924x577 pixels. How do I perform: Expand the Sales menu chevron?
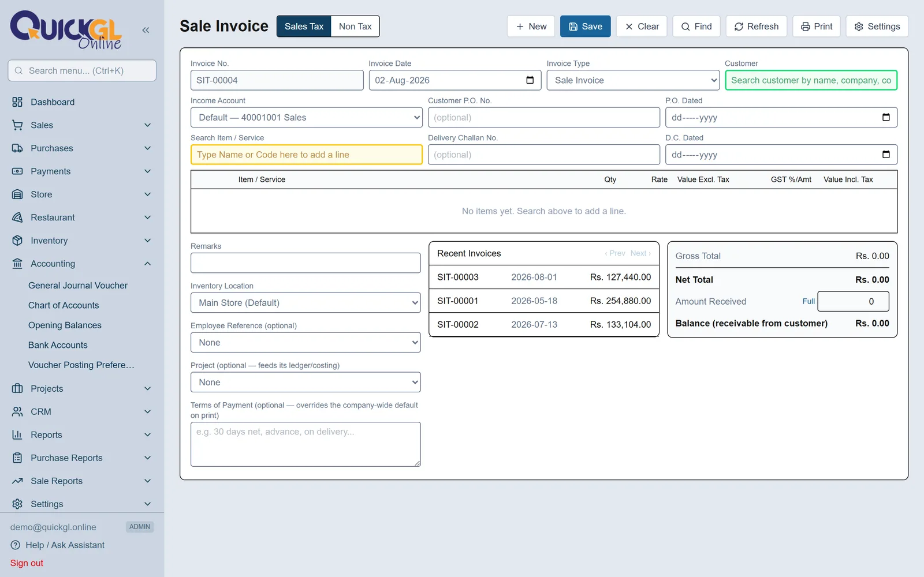pyautogui.click(x=148, y=125)
